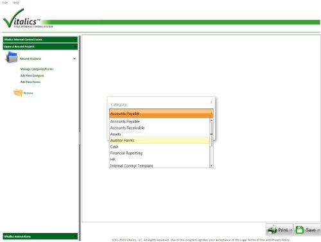The height and width of the screenshot is (242, 321).
Task: Click the Print button
Action: pyautogui.click(x=279, y=230)
